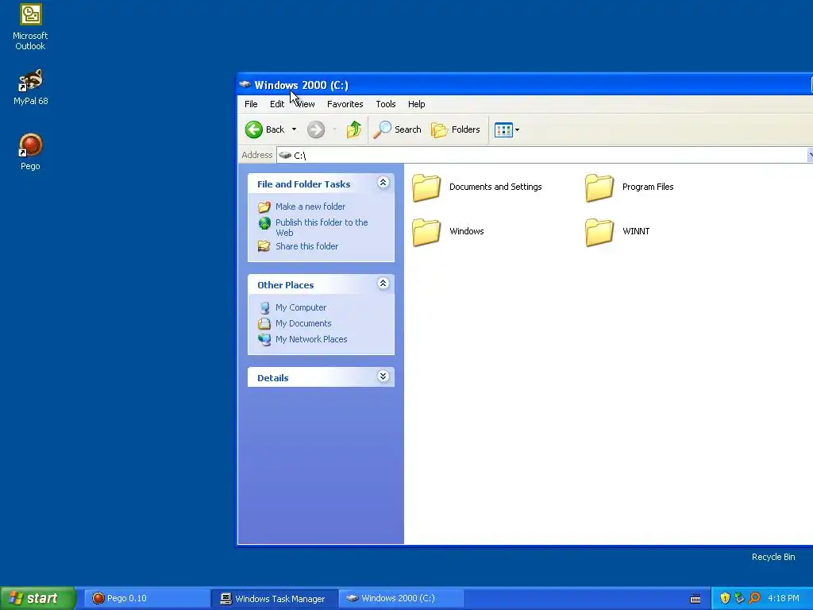
Task: Expand the Details panel
Action: pyautogui.click(x=383, y=376)
